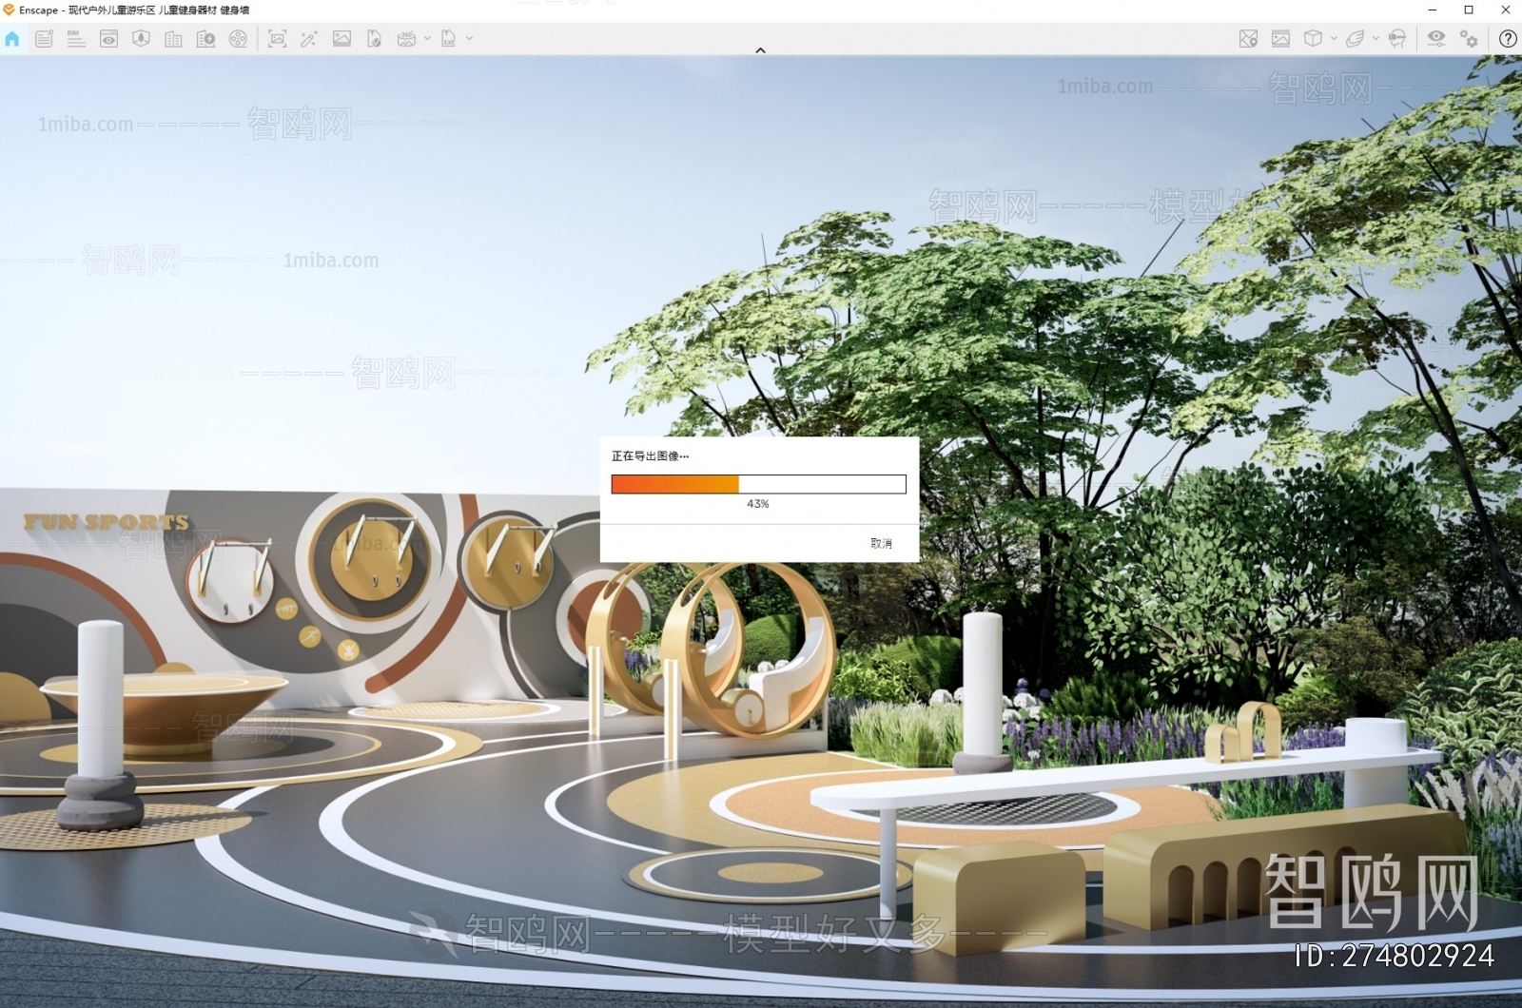Open general settings gears icon
1522x1008 pixels.
(1469, 39)
